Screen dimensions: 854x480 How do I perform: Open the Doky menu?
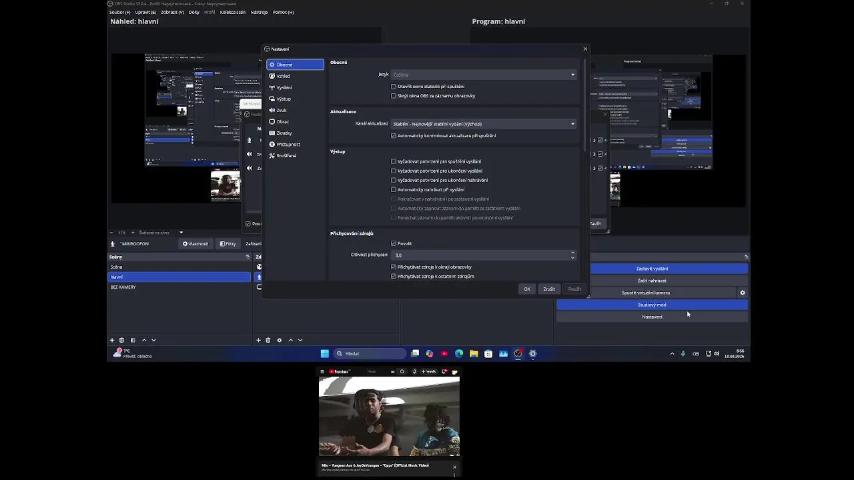coord(194,12)
